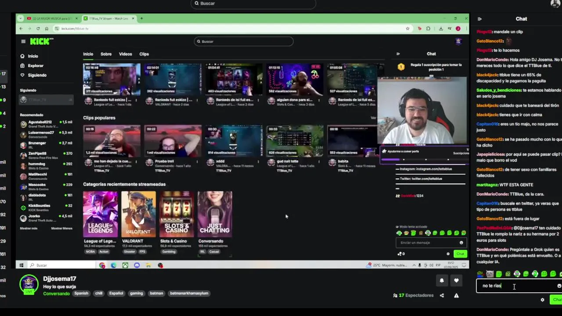Open the Videos tab

coord(125,54)
